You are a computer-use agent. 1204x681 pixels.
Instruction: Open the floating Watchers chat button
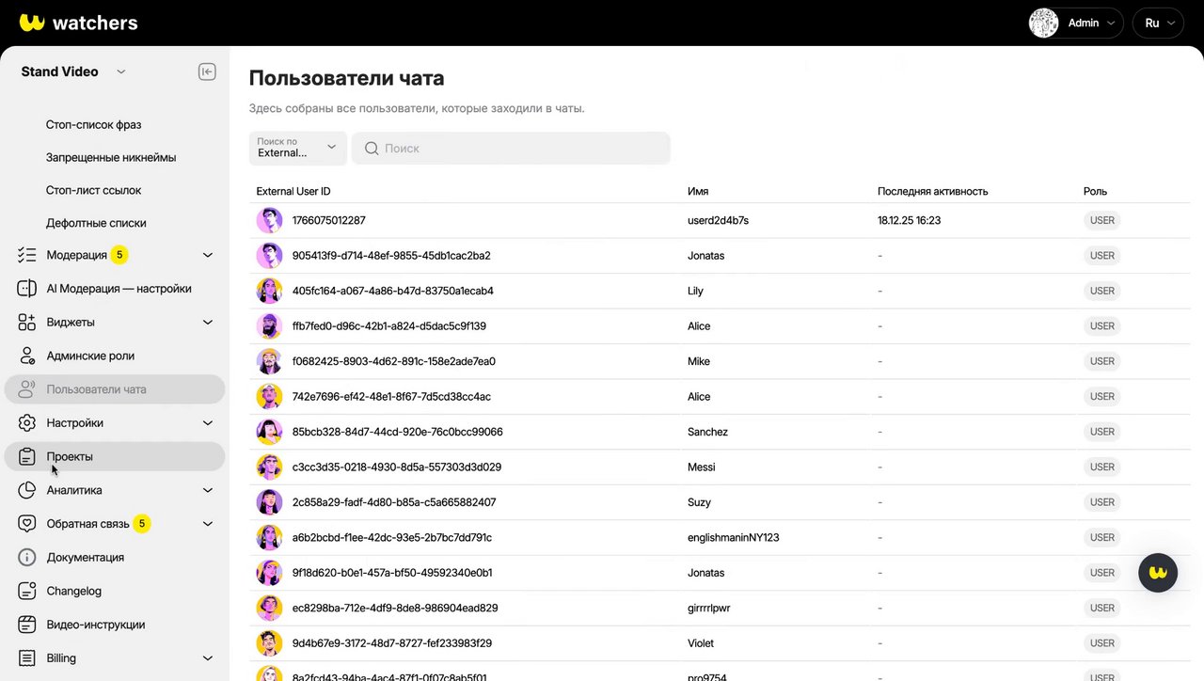[1158, 572]
